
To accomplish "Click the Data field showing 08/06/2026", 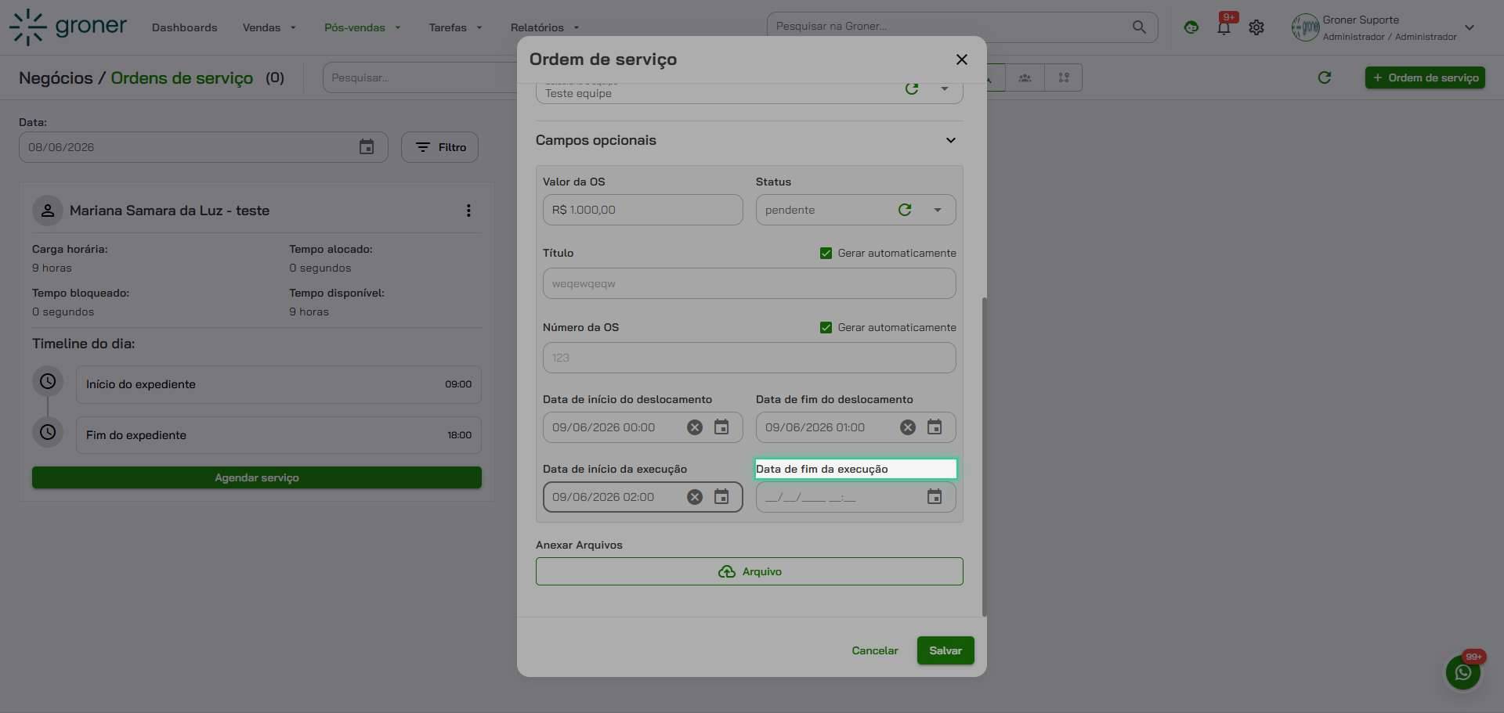I will 204,147.
